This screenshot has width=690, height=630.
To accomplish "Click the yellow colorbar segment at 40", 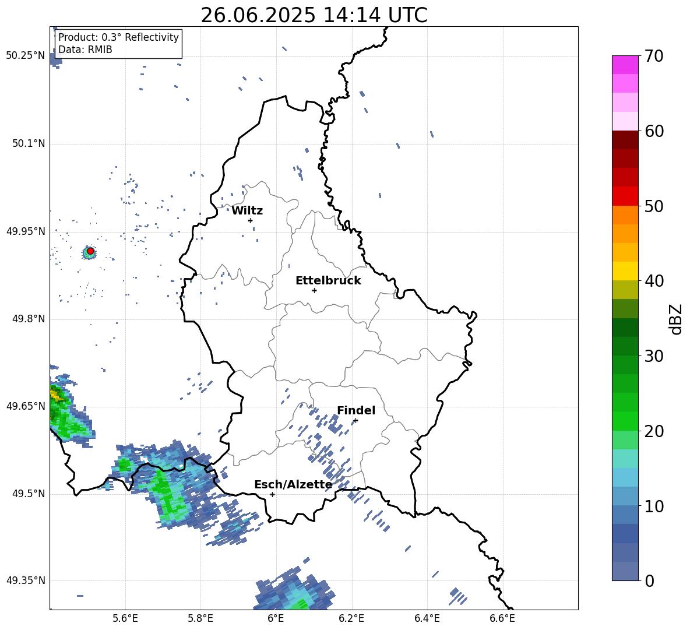I will (625, 271).
